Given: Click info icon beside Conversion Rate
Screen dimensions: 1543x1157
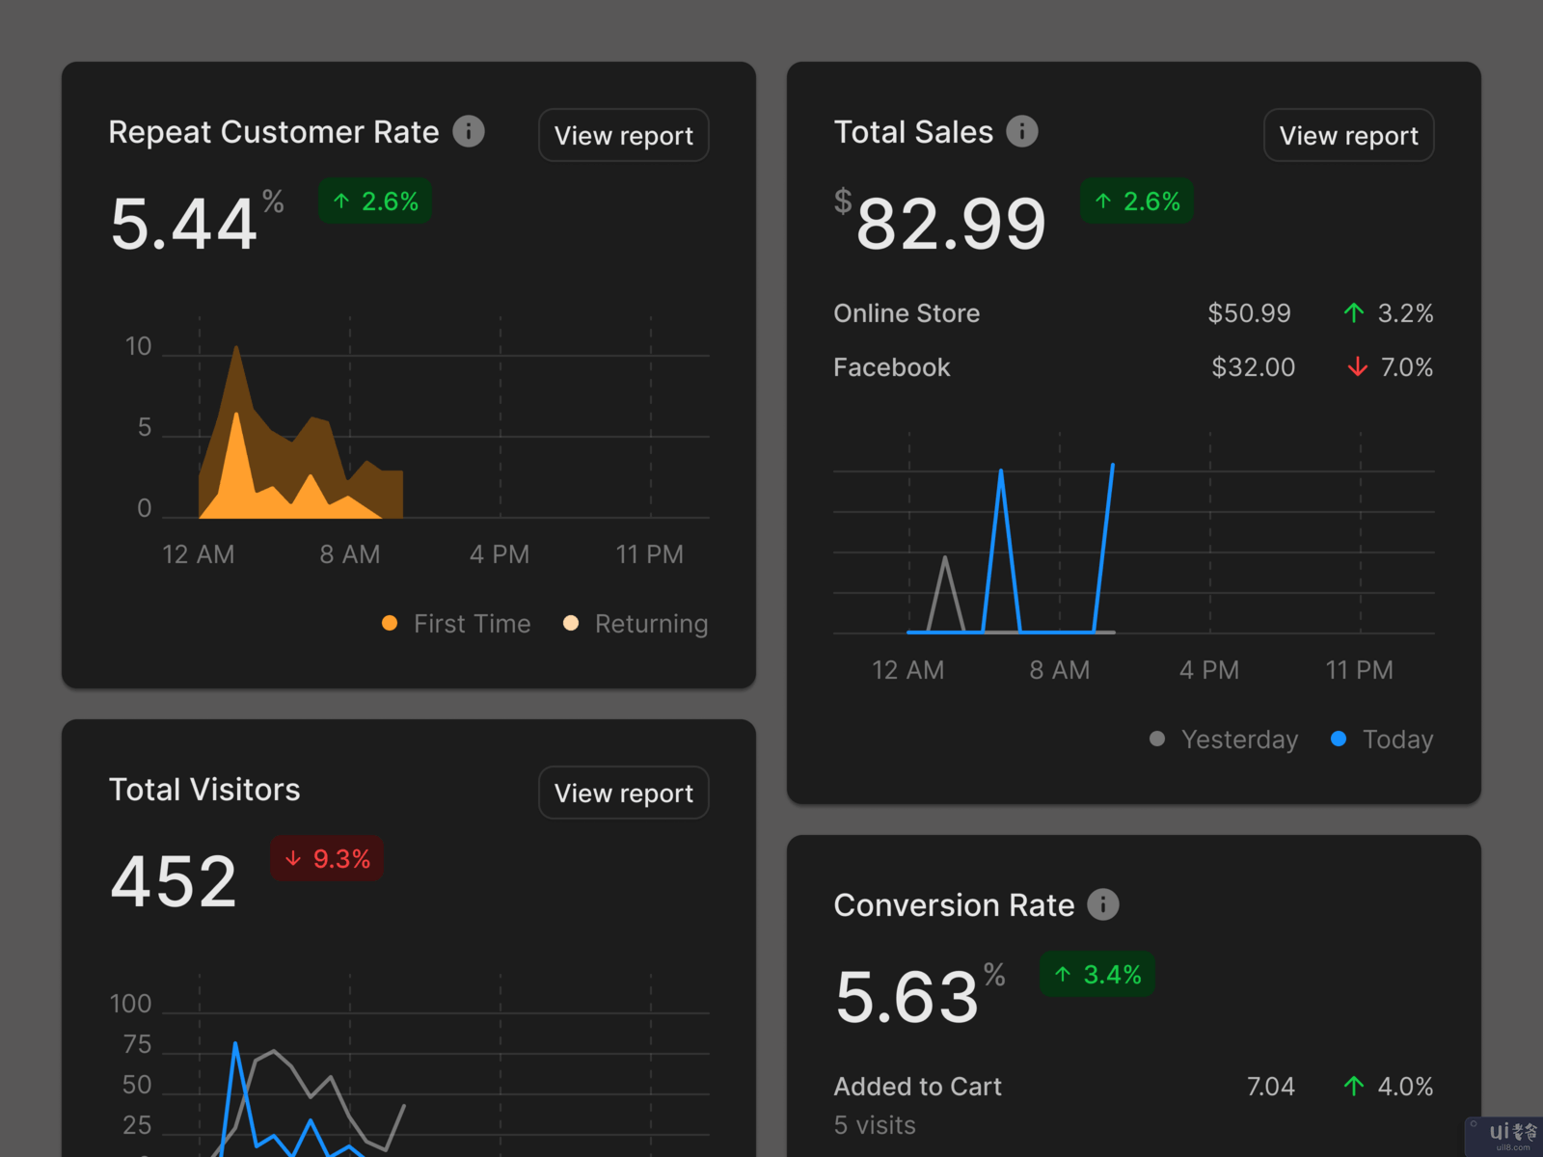Looking at the screenshot, I should (x=1103, y=904).
